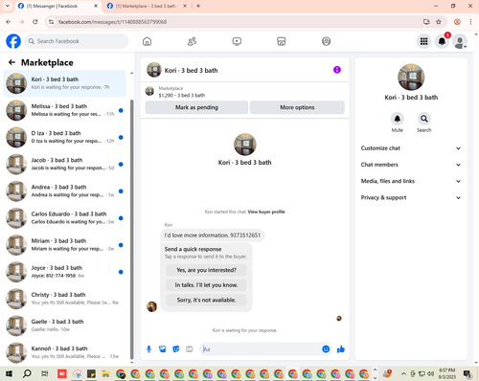
Task: Select Kori conversation in the chat list
Action: pyautogui.click(x=64, y=83)
